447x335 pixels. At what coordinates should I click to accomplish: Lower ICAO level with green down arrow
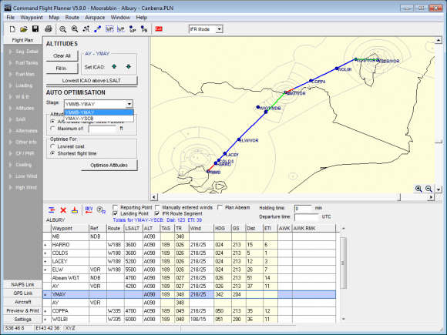(129, 67)
